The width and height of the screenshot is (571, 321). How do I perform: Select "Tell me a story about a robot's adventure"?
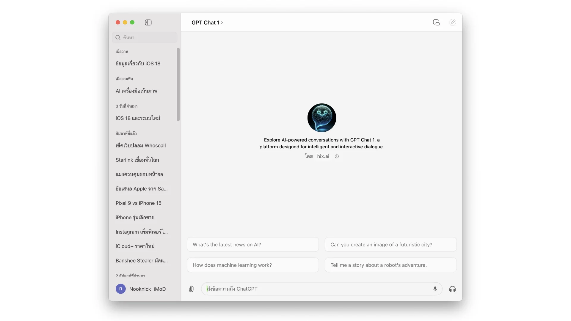point(390,265)
